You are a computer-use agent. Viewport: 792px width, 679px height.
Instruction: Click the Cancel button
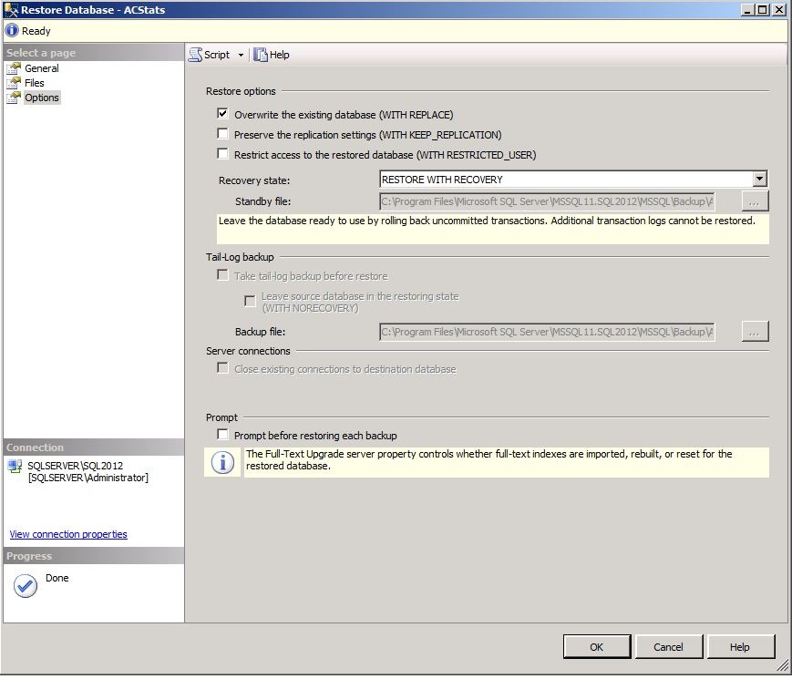point(668,646)
